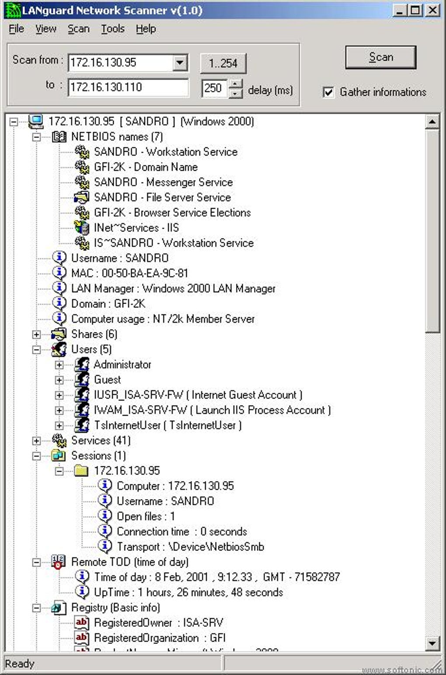Click the yellow folder icon for session 172.16.130.95
Screen dimensions: 446x675
coord(82,471)
